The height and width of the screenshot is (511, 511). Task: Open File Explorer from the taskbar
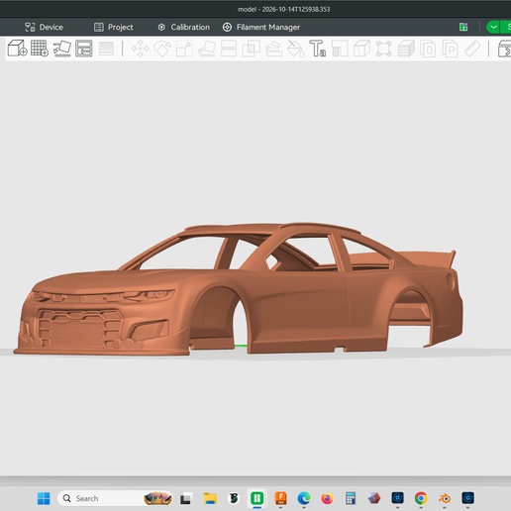coord(210,498)
